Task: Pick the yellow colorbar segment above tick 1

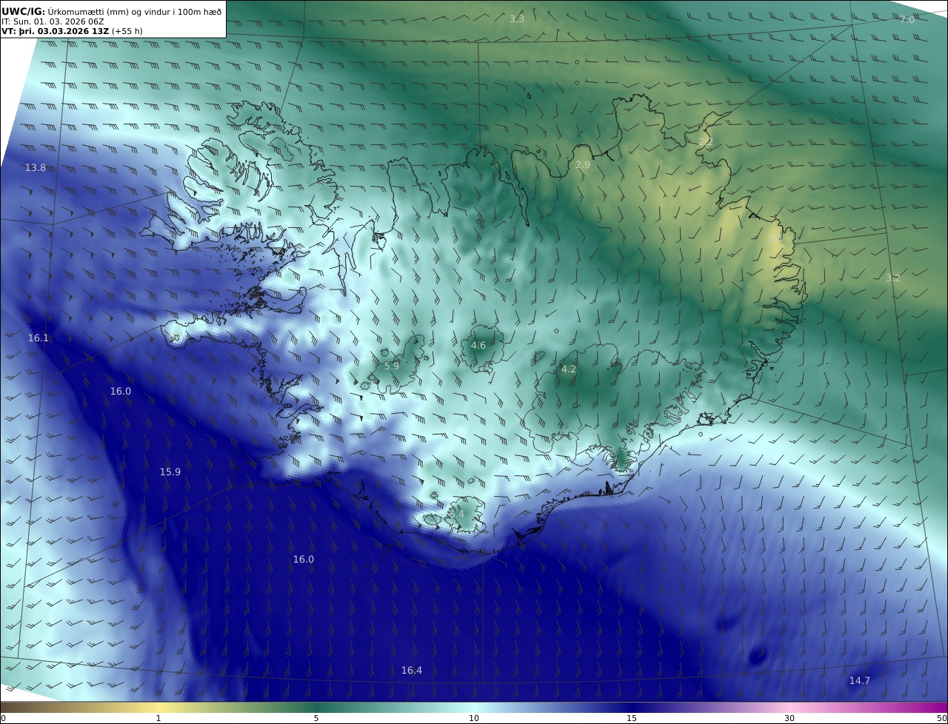Action: pos(158,707)
